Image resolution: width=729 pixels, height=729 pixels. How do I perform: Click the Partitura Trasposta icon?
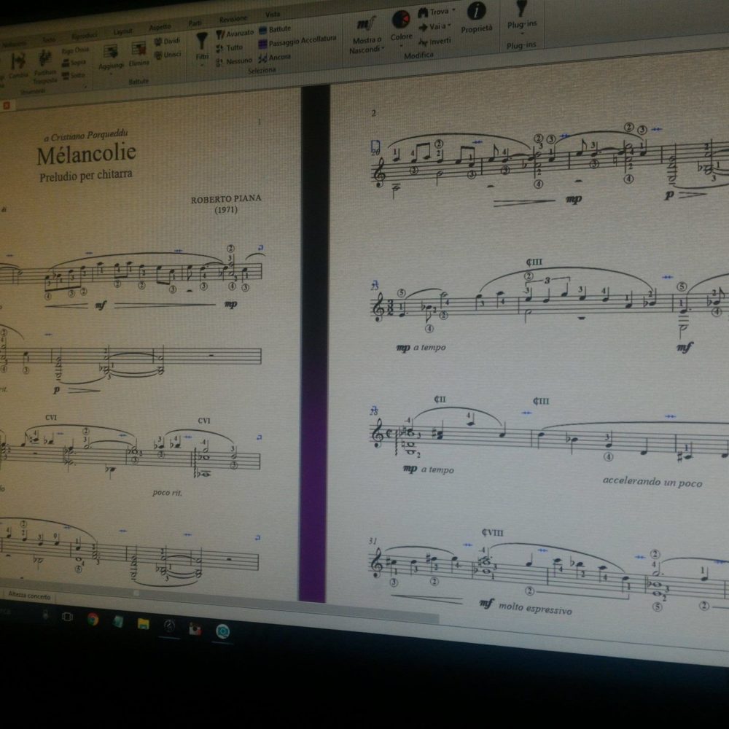coord(44,59)
